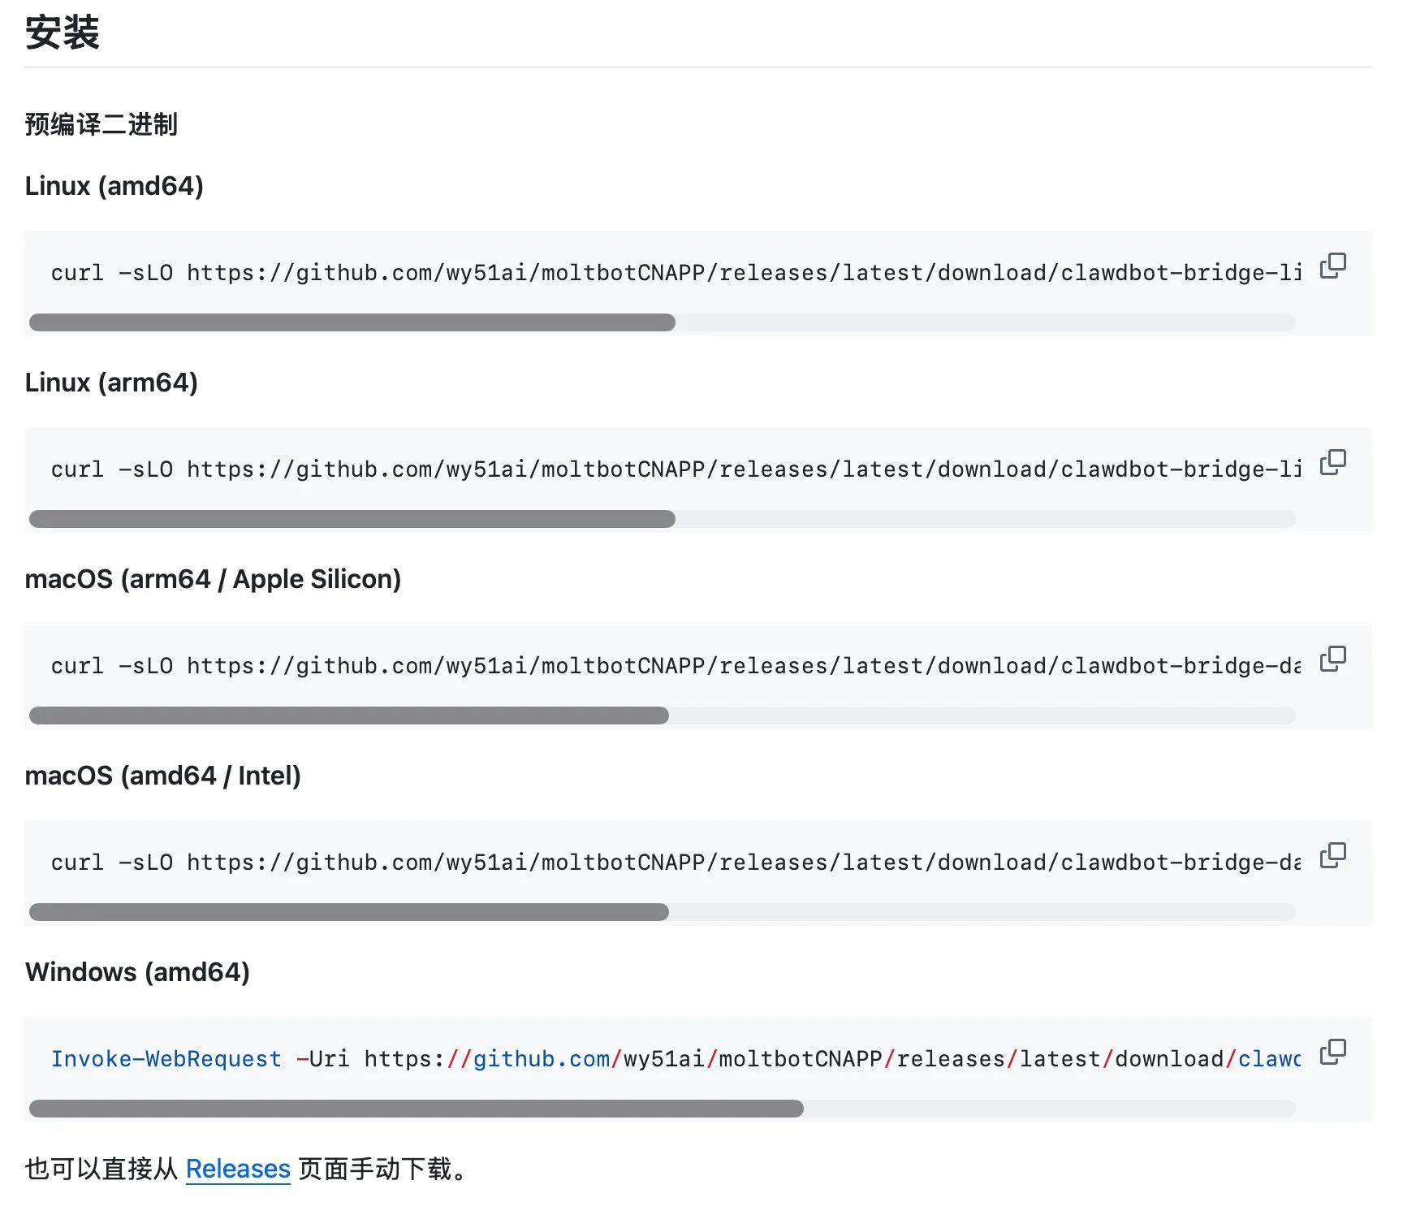
Task: Click the macOS (amd64 / Intel) heading
Action: point(163,775)
